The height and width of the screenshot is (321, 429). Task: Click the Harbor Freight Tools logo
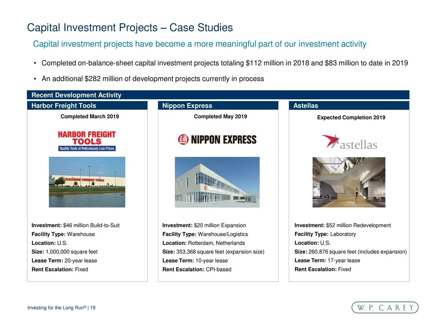click(x=87, y=141)
